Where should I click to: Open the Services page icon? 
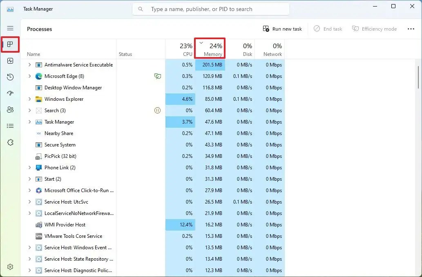coord(10,142)
